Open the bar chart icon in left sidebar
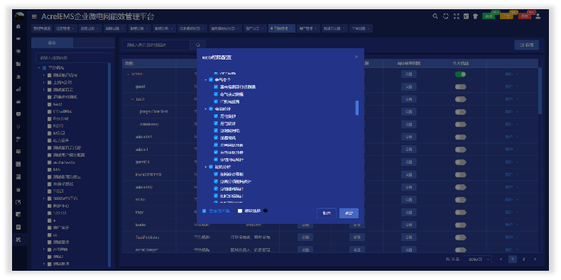 pos(18,89)
